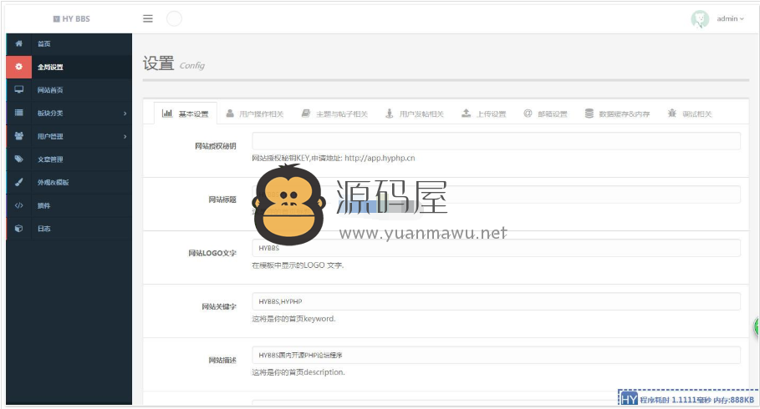Expand the 用户管理 submenu chevron
The width and height of the screenshot is (760, 409).
125,136
